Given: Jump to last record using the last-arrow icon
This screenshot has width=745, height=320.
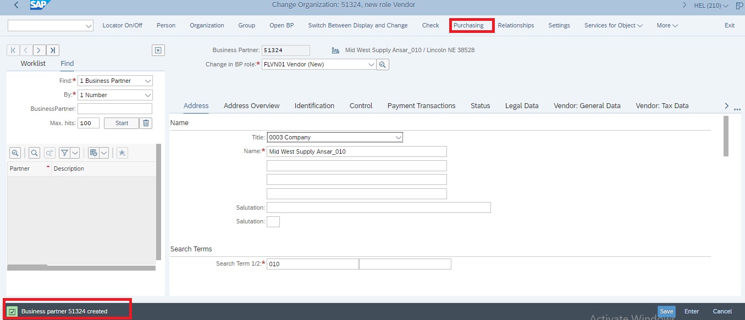Looking at the screenshot, I should click(52, 50).
